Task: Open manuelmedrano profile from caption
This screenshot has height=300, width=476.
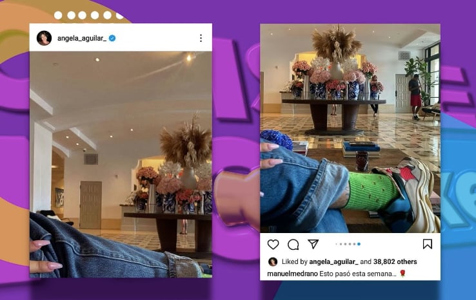Action: click(292, 274)
